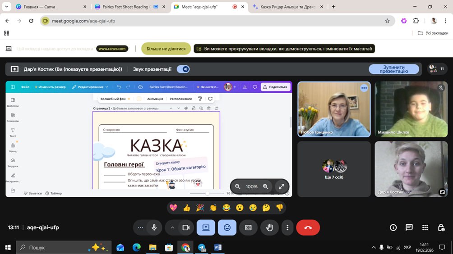
Task: Zoom in on the shared presentation
Action: 266,186
